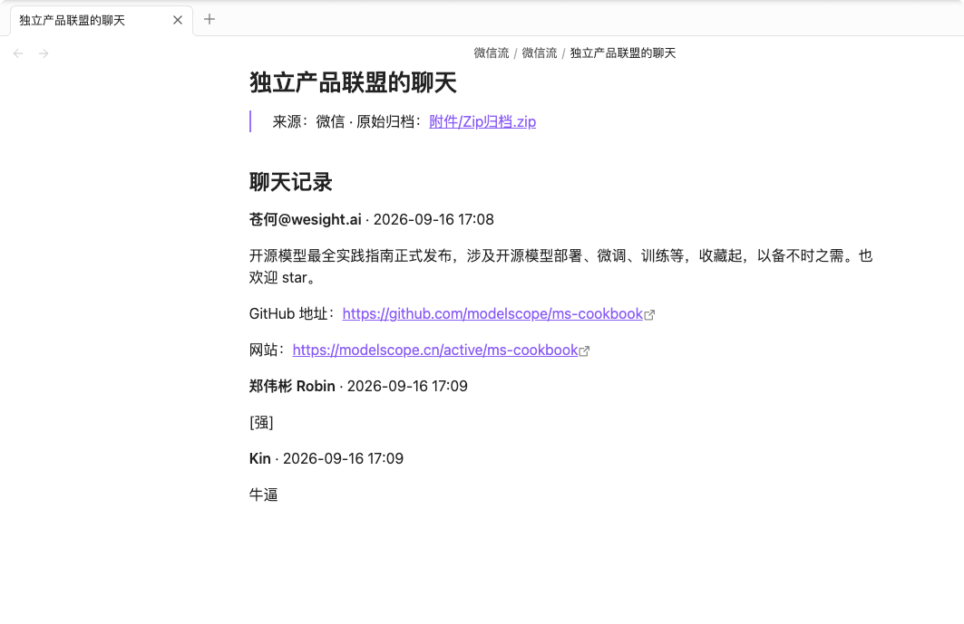
Task: Click the 牛逼 message text
Action: point(264,494)
